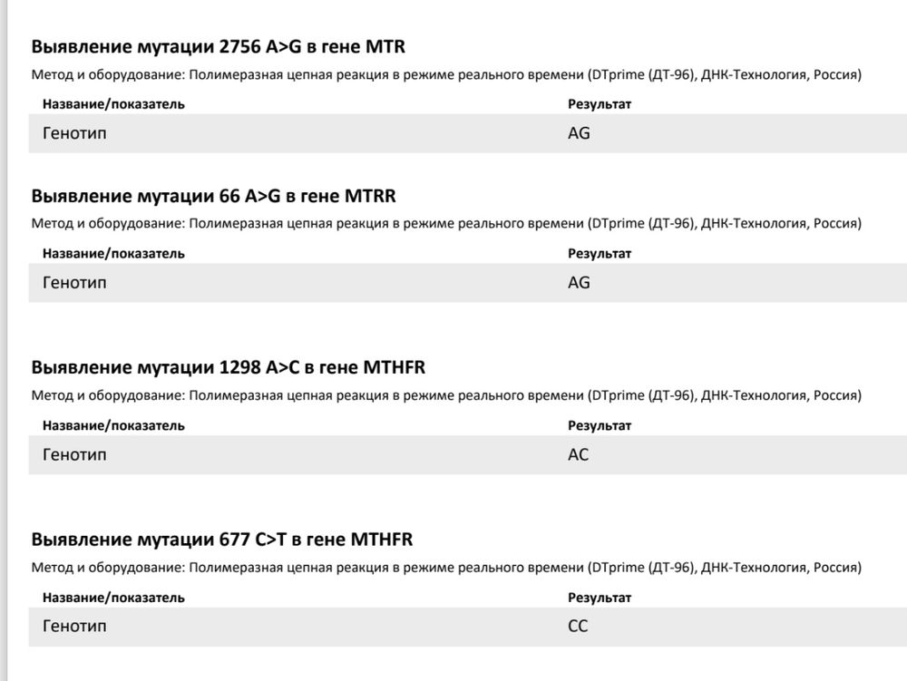Click the MTHFR 1298 A>C mutation heading

tap(228, 367)
